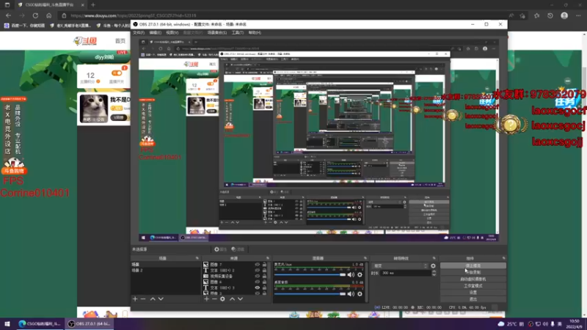Open the 视图(V) menu in OBS
This screenshot has width=587, height=330.
coord(172,32)
